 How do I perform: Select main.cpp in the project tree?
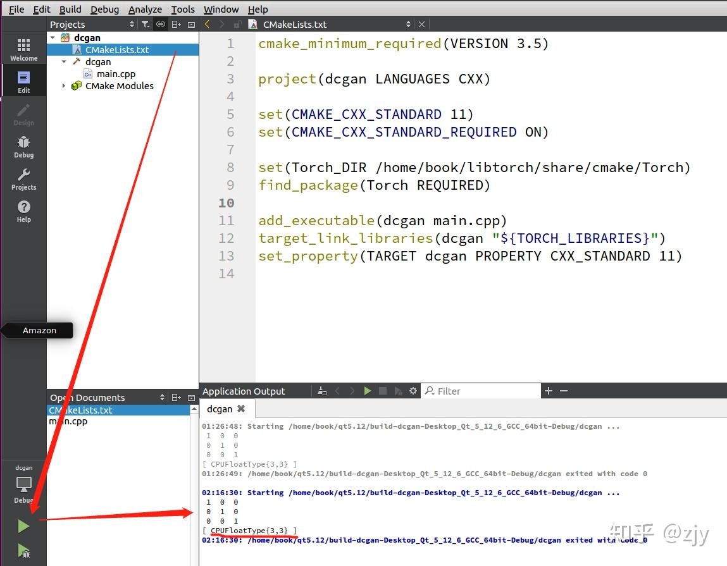click(x=116, y=74)
